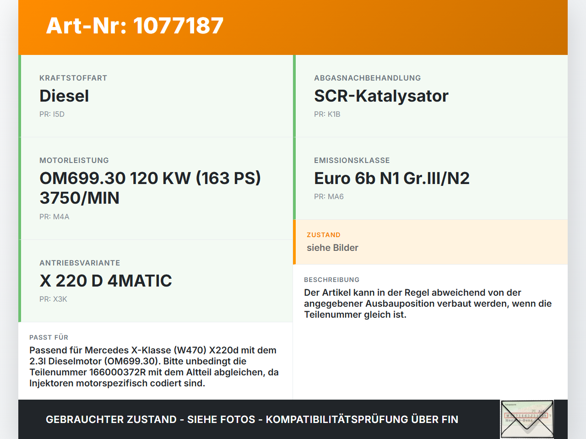The height and width of the screenshot is (439, 586).
Task: Click the KRAFTSTOFFART label
Action: click(73, 78)
